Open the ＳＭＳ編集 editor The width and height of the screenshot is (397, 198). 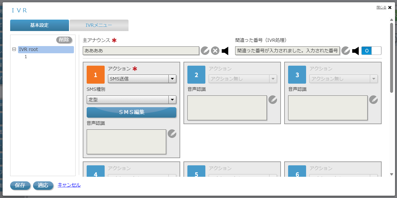pyautogui.click(x=131, y=112)
